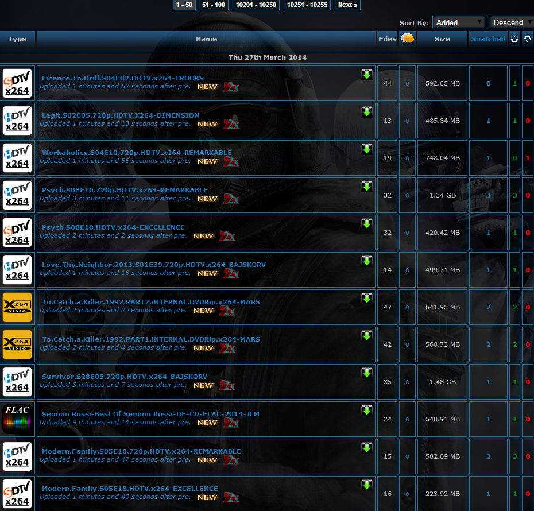Download the Workaholics torrent via green arrow icon
Screen dimensions: 534x511
pos(366,149)
